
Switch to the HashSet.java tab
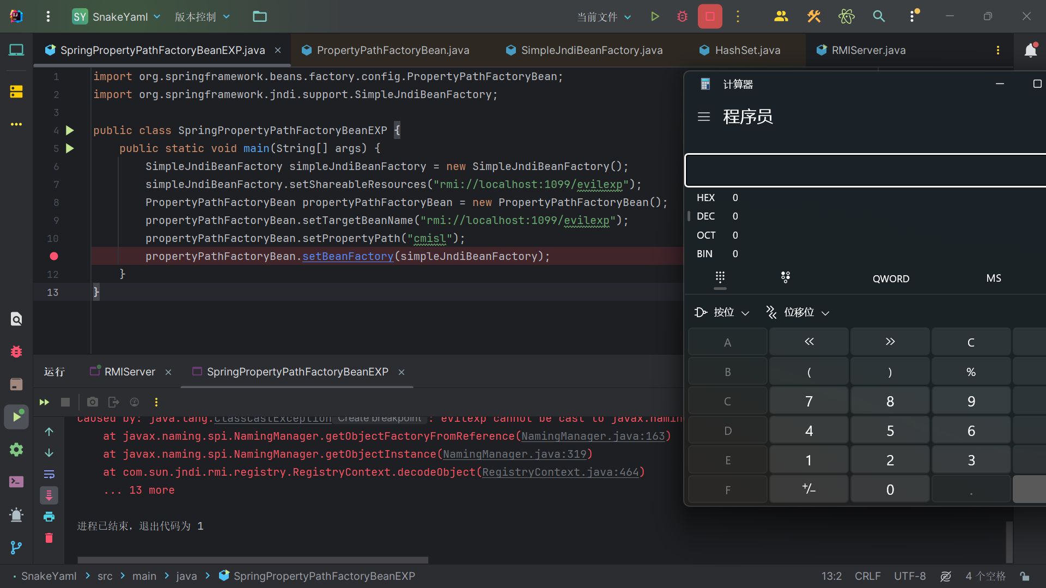pos(740,50)
